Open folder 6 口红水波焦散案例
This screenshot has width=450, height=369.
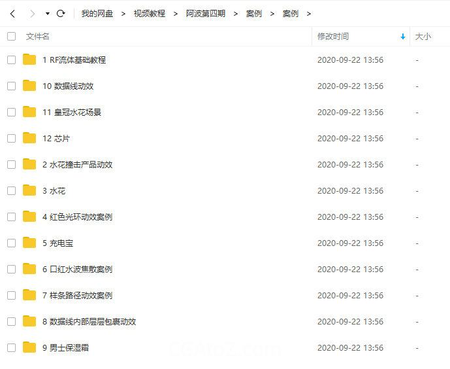[77, 269]
